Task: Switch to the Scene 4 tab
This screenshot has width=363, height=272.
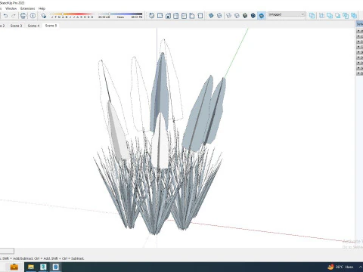Action: coord(33,26)
